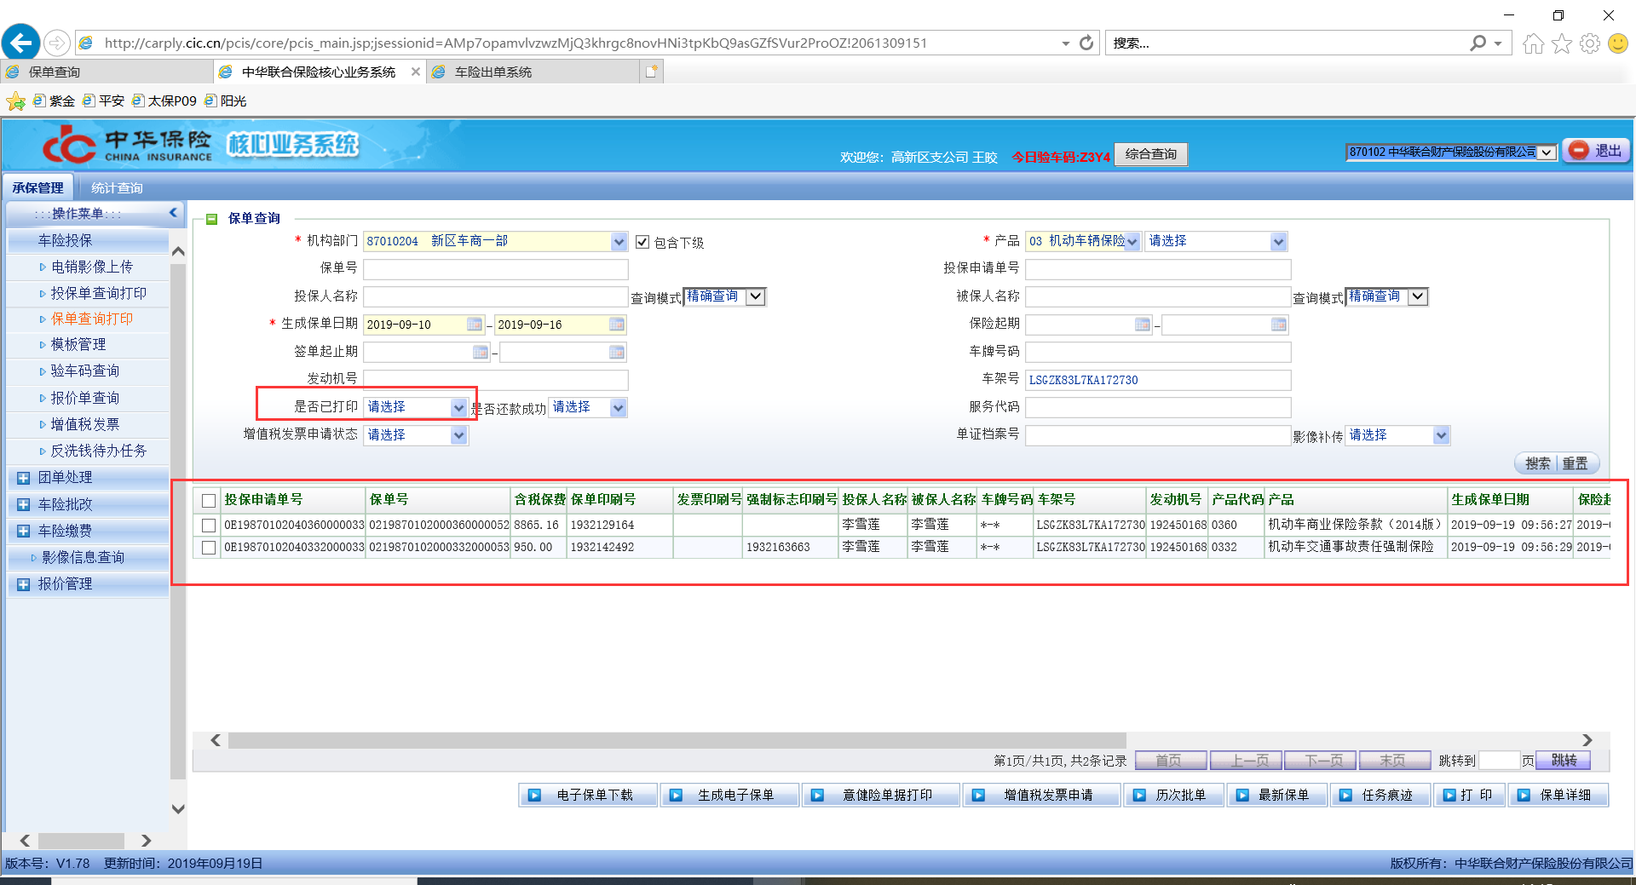Click the smiley feedback icon
The height and width of the screenshot is (885, 1636).
coord(1618,43)
